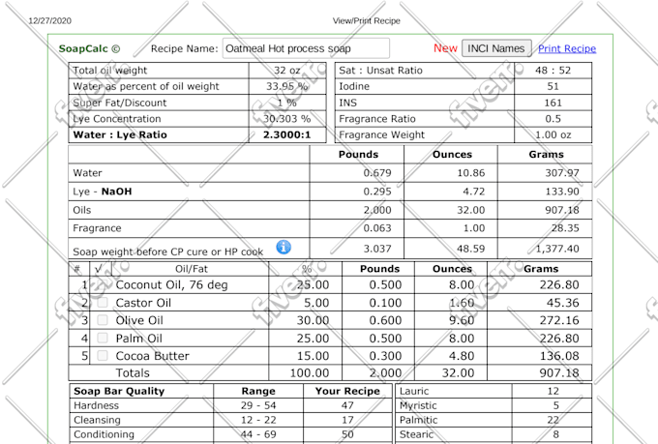Click the Castor Oil grams value 45.36

coord(562,303)
